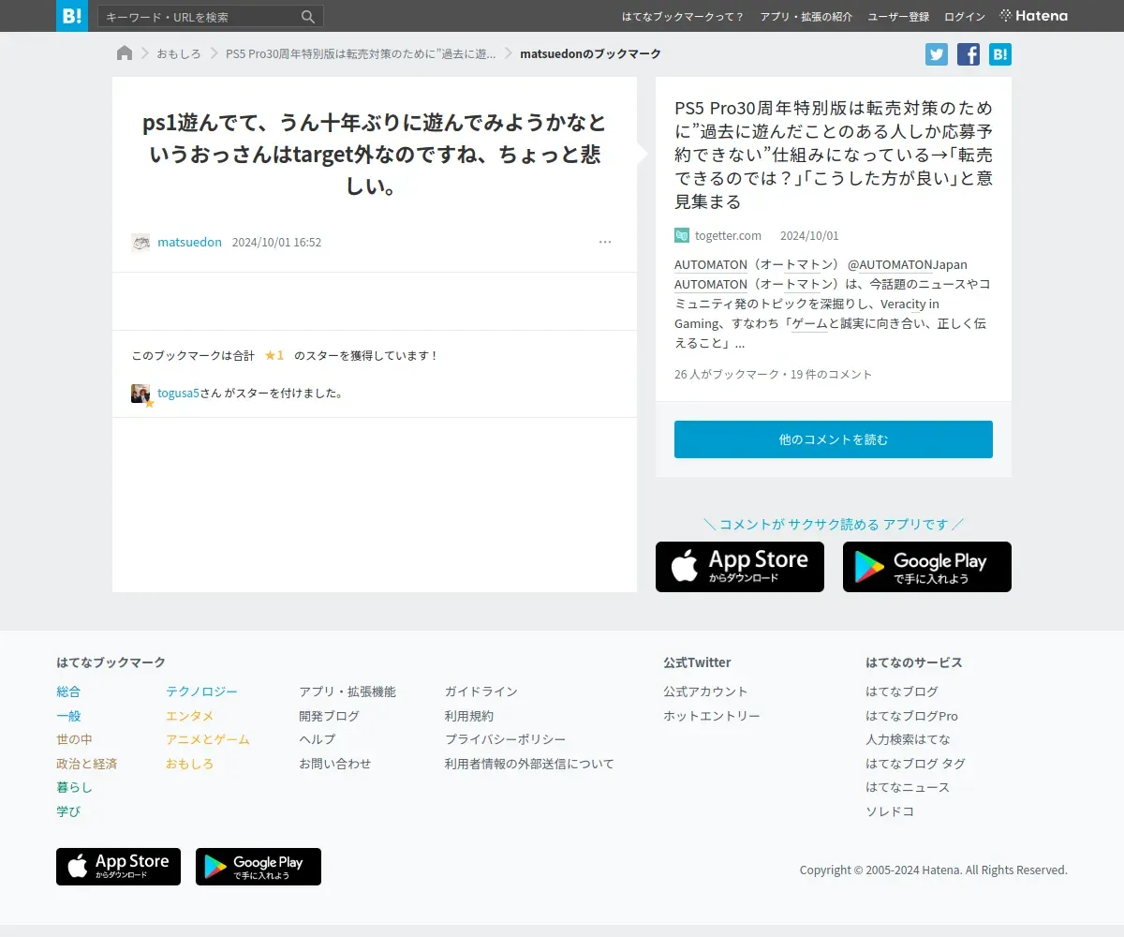Click ログイン in the header
This screenshot has width=1124, height=937.
pos(965,17)
